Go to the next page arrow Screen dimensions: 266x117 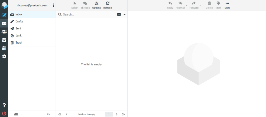pyautogui.click(x=117, y=114)
